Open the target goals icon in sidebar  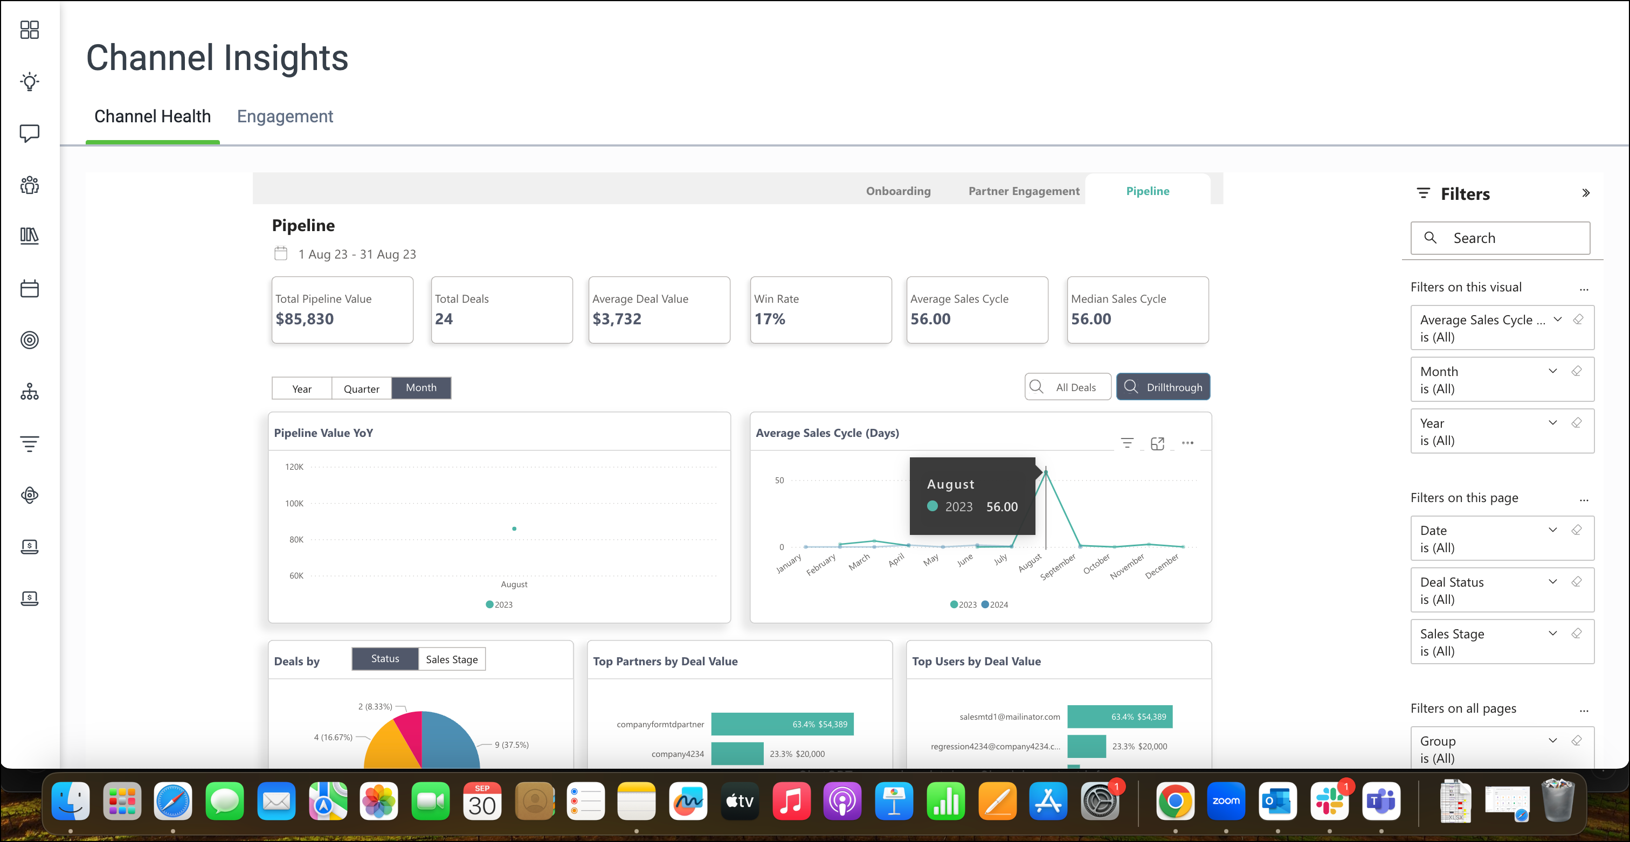(x=29, y=340)
